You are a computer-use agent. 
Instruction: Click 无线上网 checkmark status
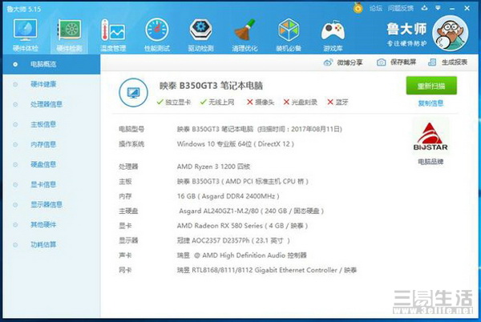pos(217,102)
